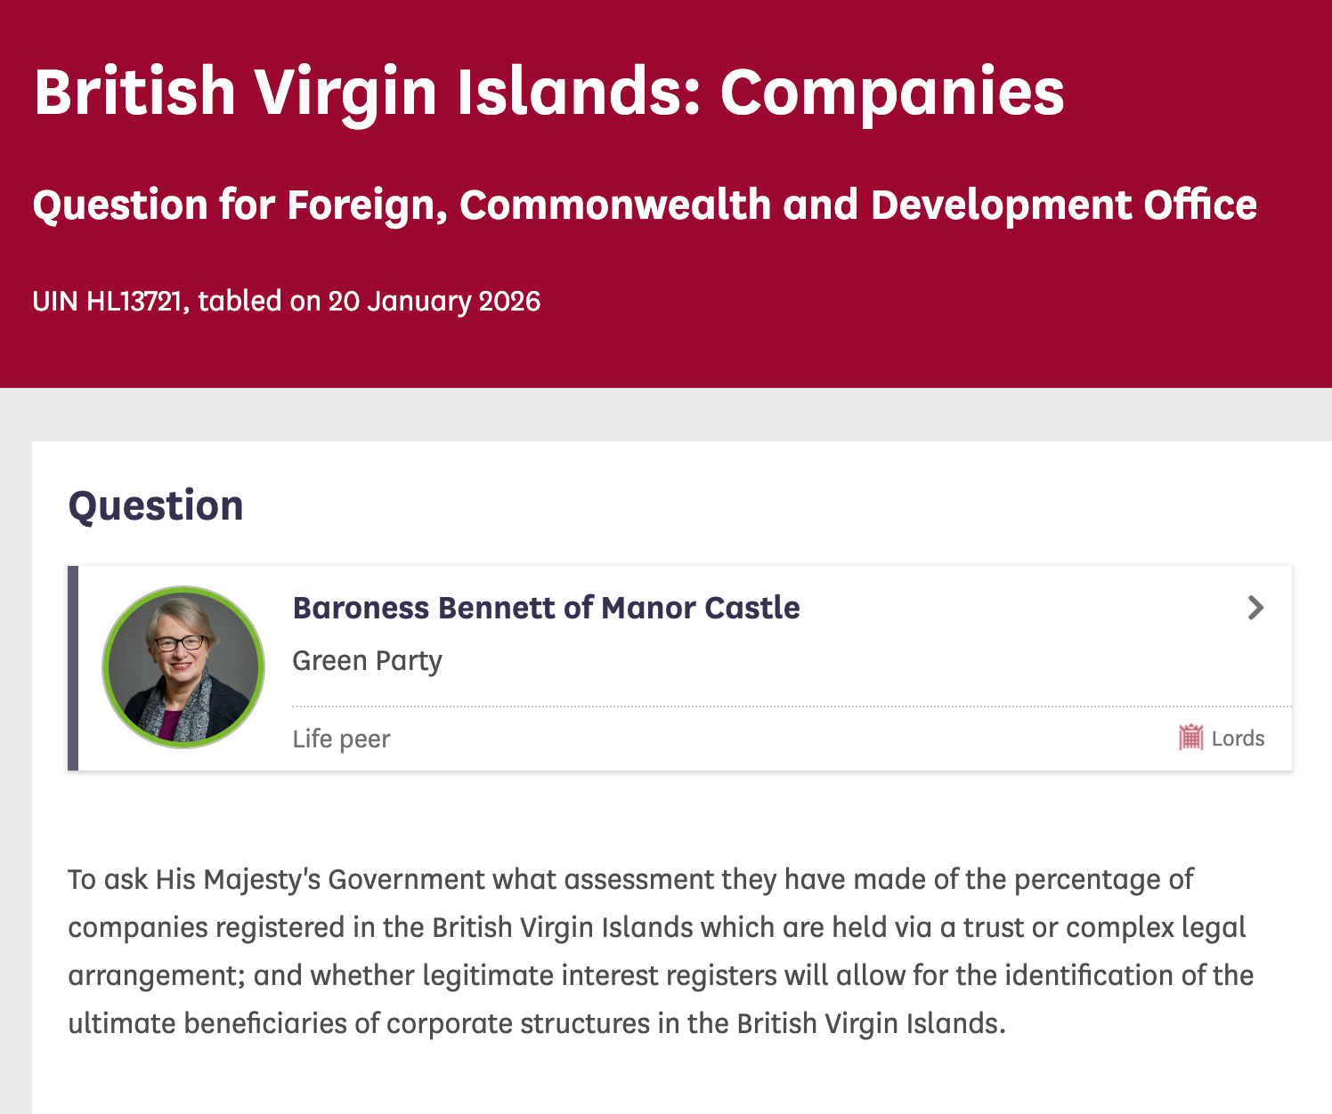The width and height of the screenshot is (1332, 1114).
Task: Click the "Question for Foreign, Commonwealth and Development Office" subheading
Action: 645,205
